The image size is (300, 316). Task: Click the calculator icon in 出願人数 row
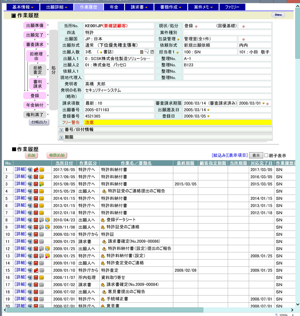[152, 52]
